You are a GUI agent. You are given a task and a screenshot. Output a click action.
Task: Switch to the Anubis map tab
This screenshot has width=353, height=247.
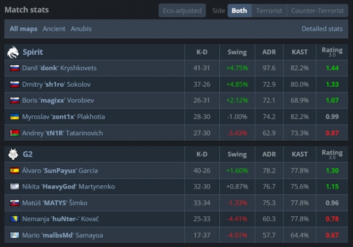click(x=81, y=29)
